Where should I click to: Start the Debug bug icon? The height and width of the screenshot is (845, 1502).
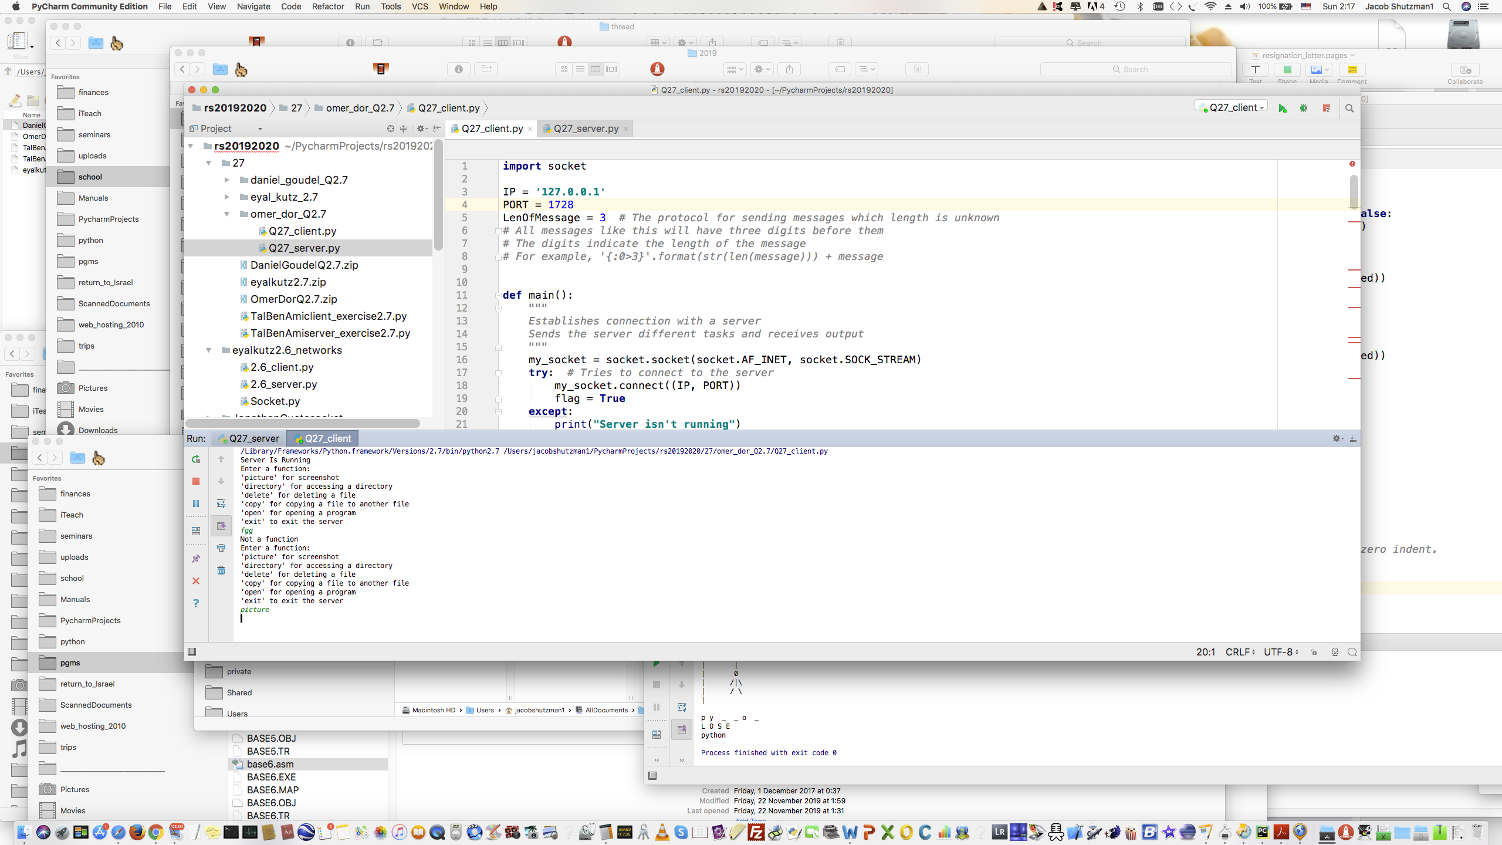point(1304,109)
